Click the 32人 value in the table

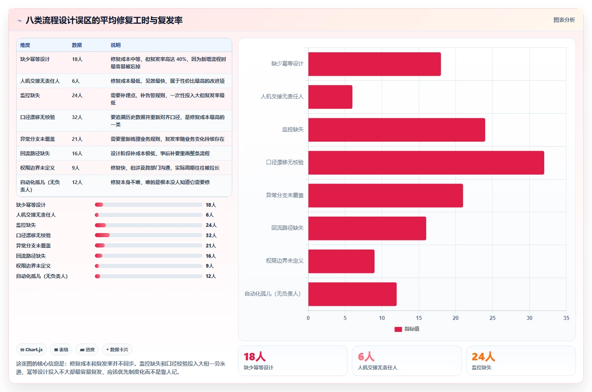click(77, 117)
